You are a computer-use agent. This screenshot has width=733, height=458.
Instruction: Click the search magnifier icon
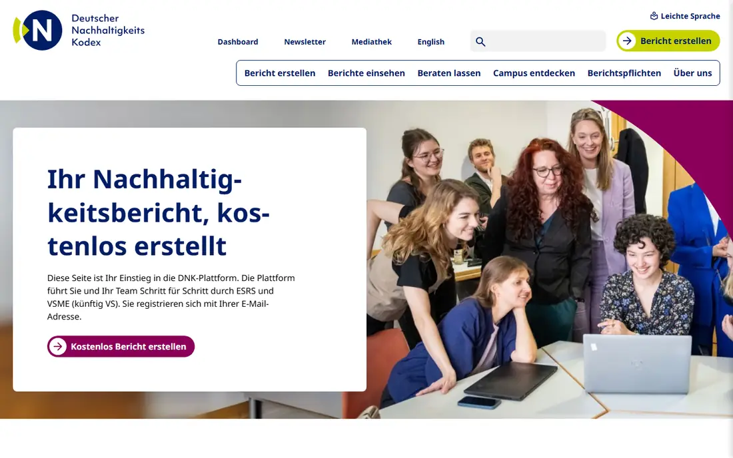pos(480,41)
